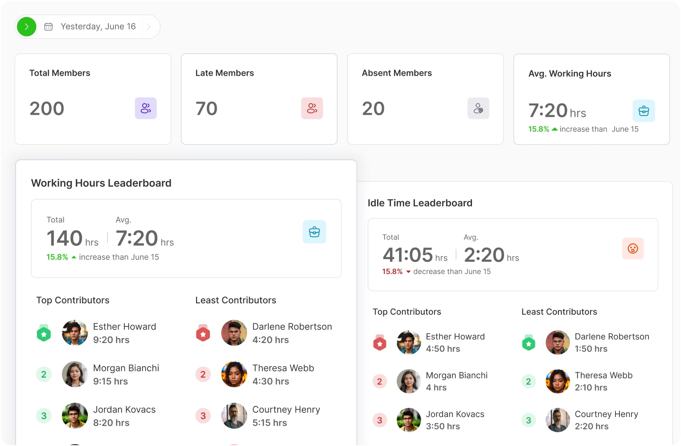The width and height of the screenshot is (681, 446).
Task: Open Darlene Robertson's avatar in Idle Time Leaderboard
Action: pyautogui.click(x=558, y=343)
